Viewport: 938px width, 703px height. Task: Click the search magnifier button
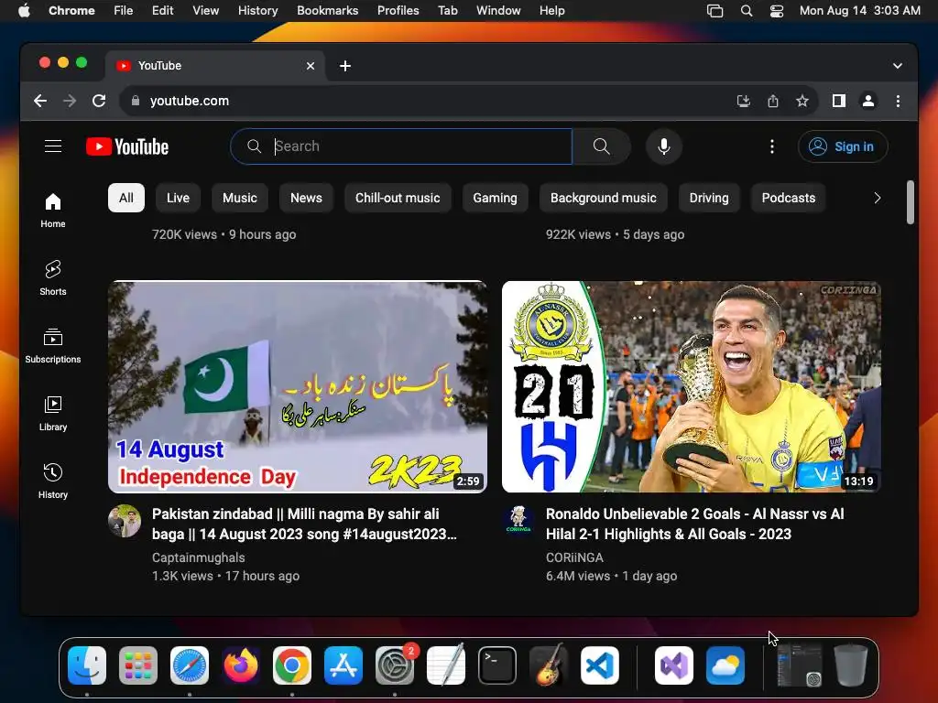click(x=601, y=146)
